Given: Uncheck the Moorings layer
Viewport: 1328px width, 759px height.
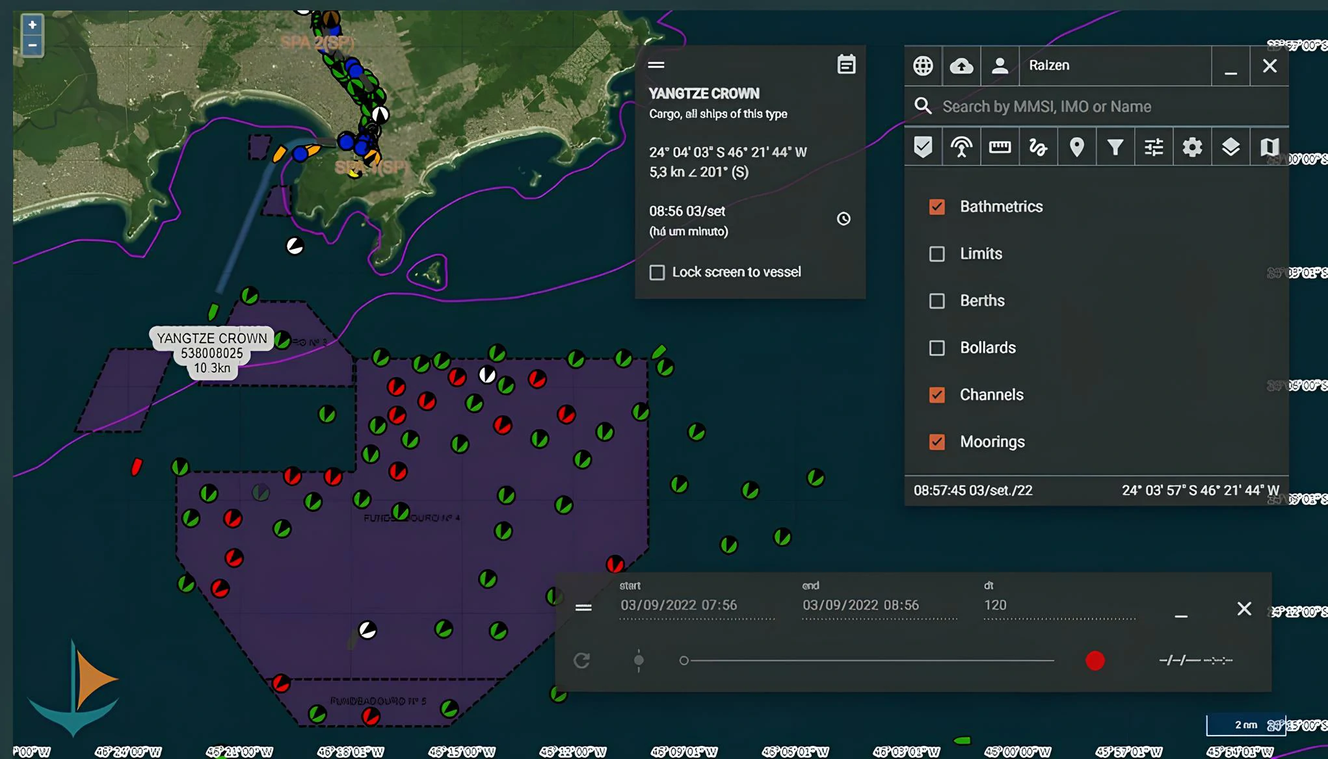Looking at the screenshot, I should [x=936, y=442].
